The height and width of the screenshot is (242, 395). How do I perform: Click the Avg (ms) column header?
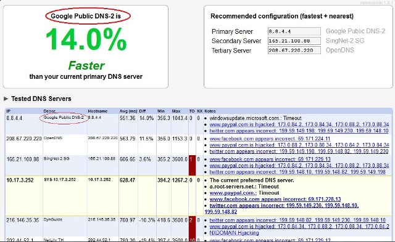click(128, 111)
